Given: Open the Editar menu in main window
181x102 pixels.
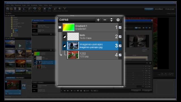Looking at the screenshot, I should pyautogui.click(x=12, y=5).
